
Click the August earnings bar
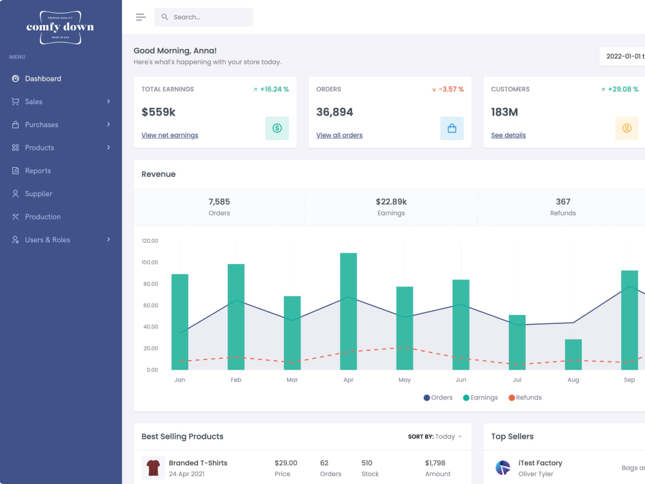click(x=573, y=354)
